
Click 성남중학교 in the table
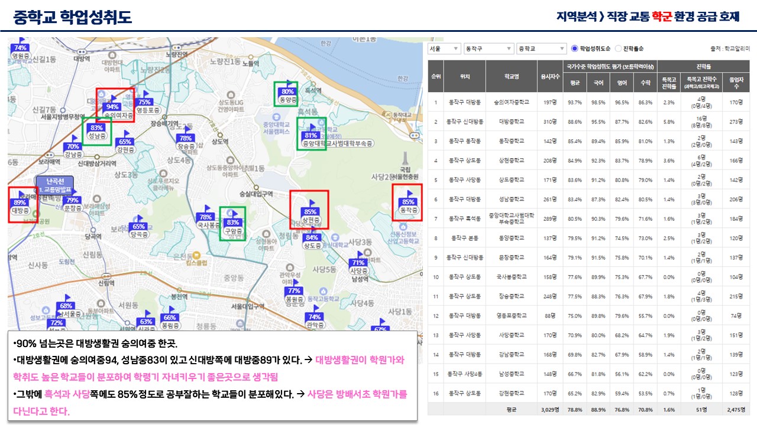click(512, 200)
